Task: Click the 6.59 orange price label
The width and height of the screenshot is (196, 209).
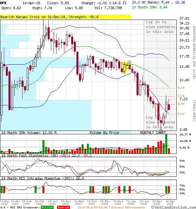Action: pos(181,104)
